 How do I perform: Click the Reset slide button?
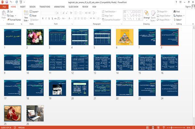tap(33, 16)
